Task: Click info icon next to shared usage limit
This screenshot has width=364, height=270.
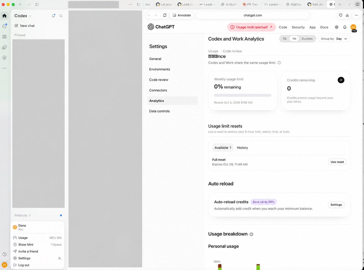Action: (x=279, y=63)
